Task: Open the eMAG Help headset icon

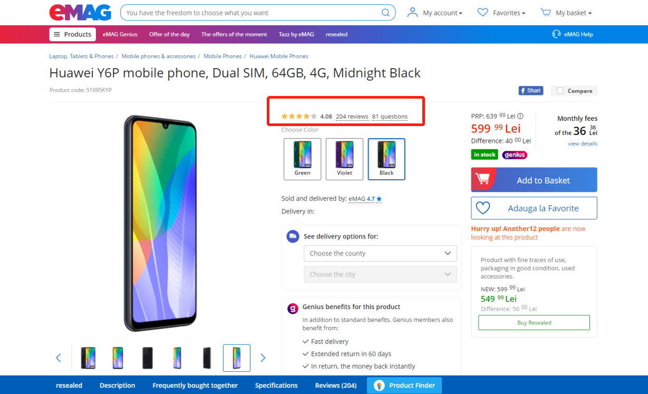Action: point(556,34)
